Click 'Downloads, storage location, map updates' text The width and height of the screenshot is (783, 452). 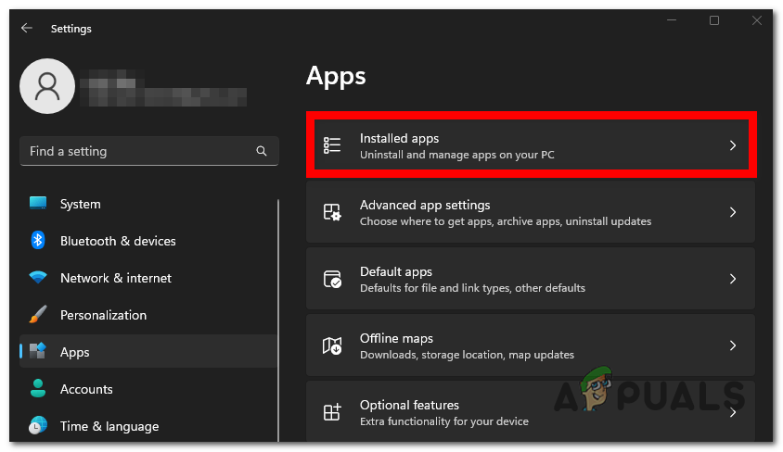click(467, 355)
